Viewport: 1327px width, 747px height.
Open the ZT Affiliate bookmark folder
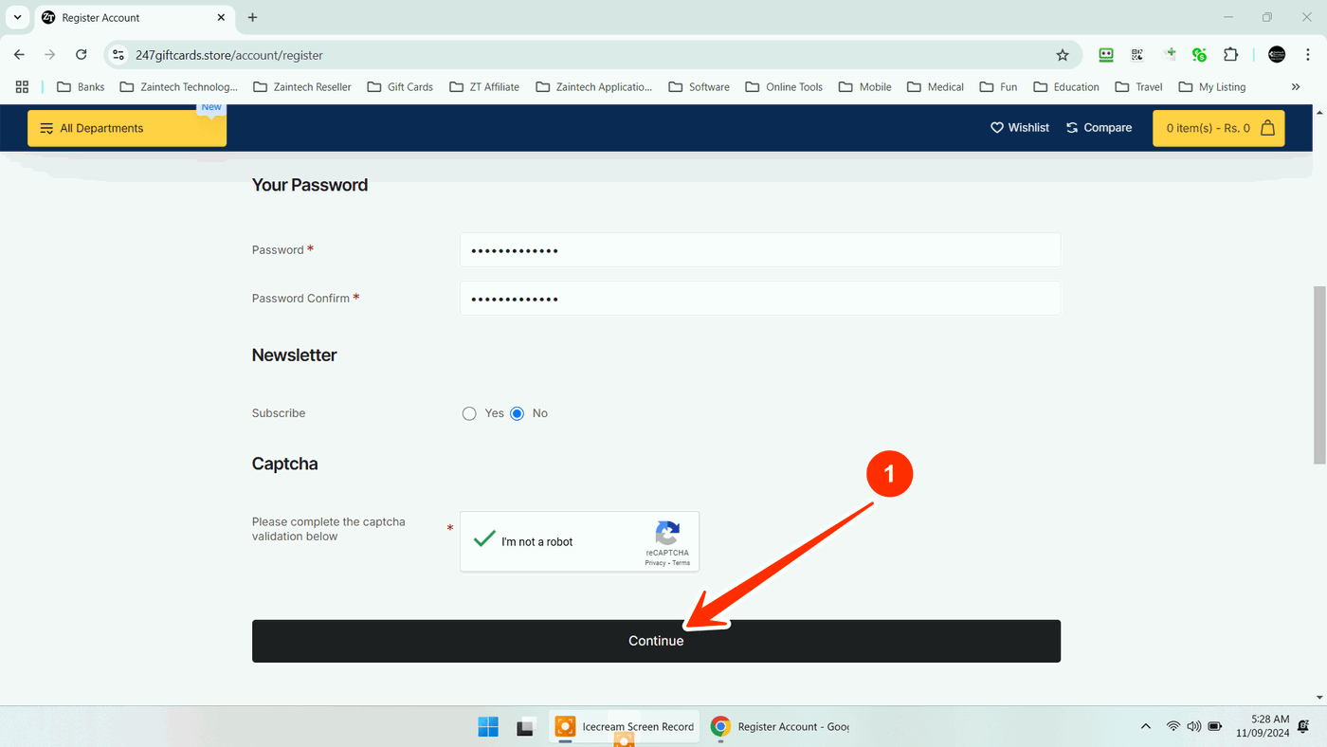pyautogui.click(x=484, y=86)
